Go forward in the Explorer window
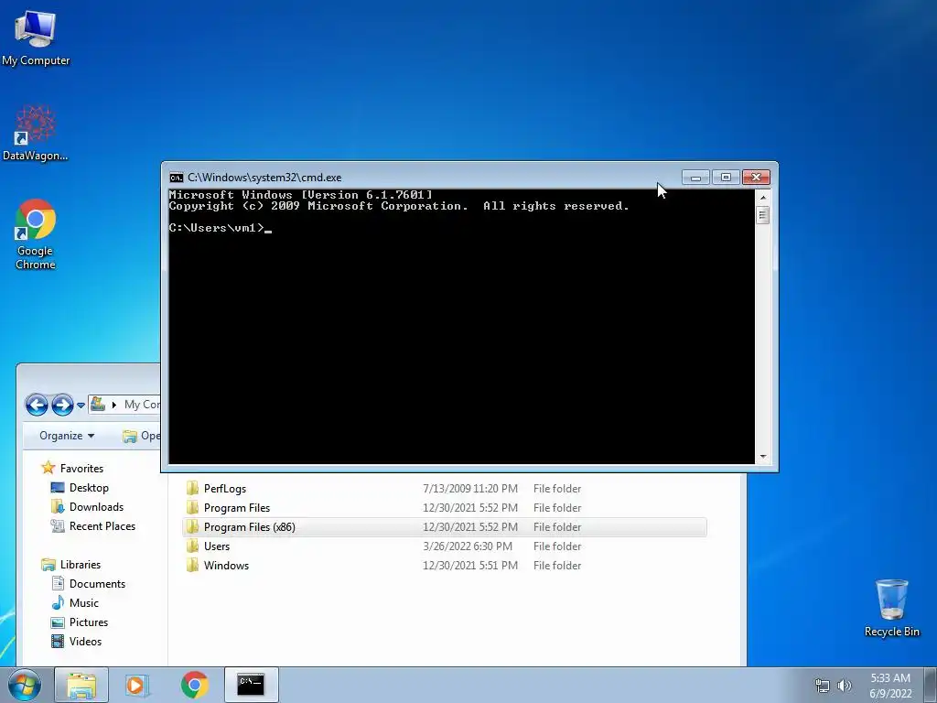937x703 pixels. (62, 405)
